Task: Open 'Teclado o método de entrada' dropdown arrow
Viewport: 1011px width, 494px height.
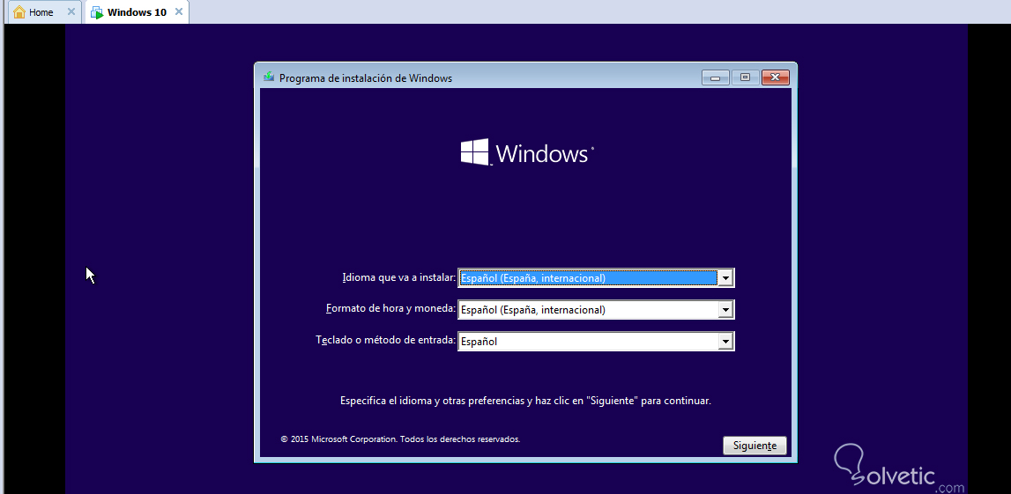Action: (x=726, y=342)
